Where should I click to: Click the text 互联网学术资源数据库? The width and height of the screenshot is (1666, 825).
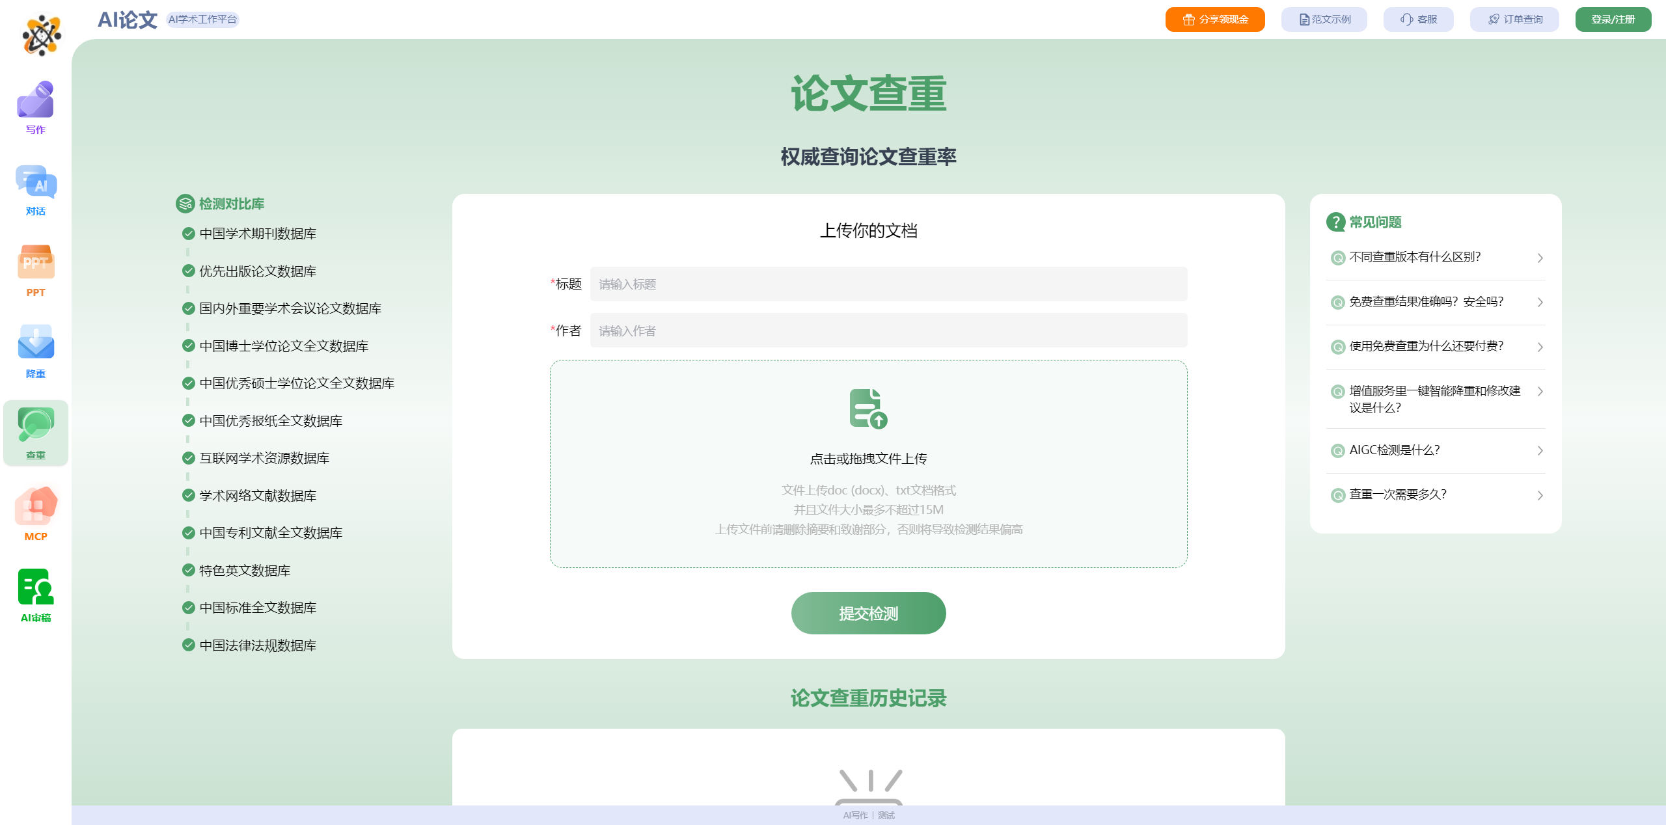pos(264,458)
